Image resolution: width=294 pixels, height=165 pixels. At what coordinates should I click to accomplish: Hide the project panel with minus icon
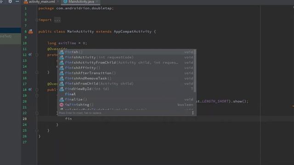click(x=17, y=1)
